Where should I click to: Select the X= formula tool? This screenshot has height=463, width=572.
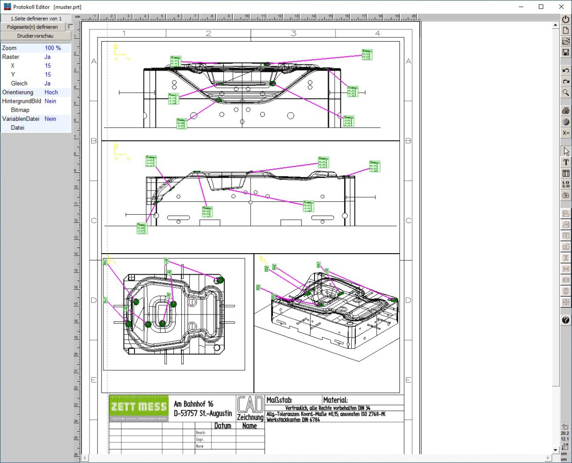(565, 133)
